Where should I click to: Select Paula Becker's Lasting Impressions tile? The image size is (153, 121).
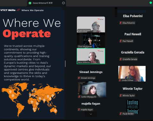(x=133, y=107)
